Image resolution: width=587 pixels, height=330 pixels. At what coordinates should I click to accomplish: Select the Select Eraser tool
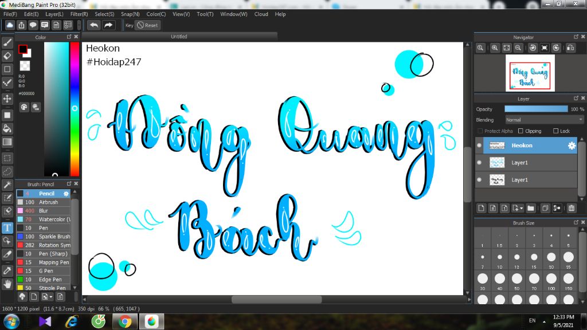[7, 211]
